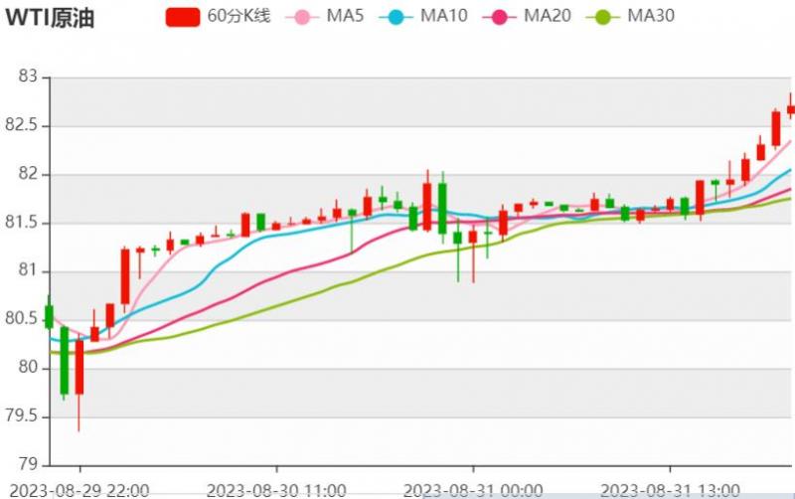Toggle the MA10 line in the legend
Screen dimensions: 795x499
[423, 16]
